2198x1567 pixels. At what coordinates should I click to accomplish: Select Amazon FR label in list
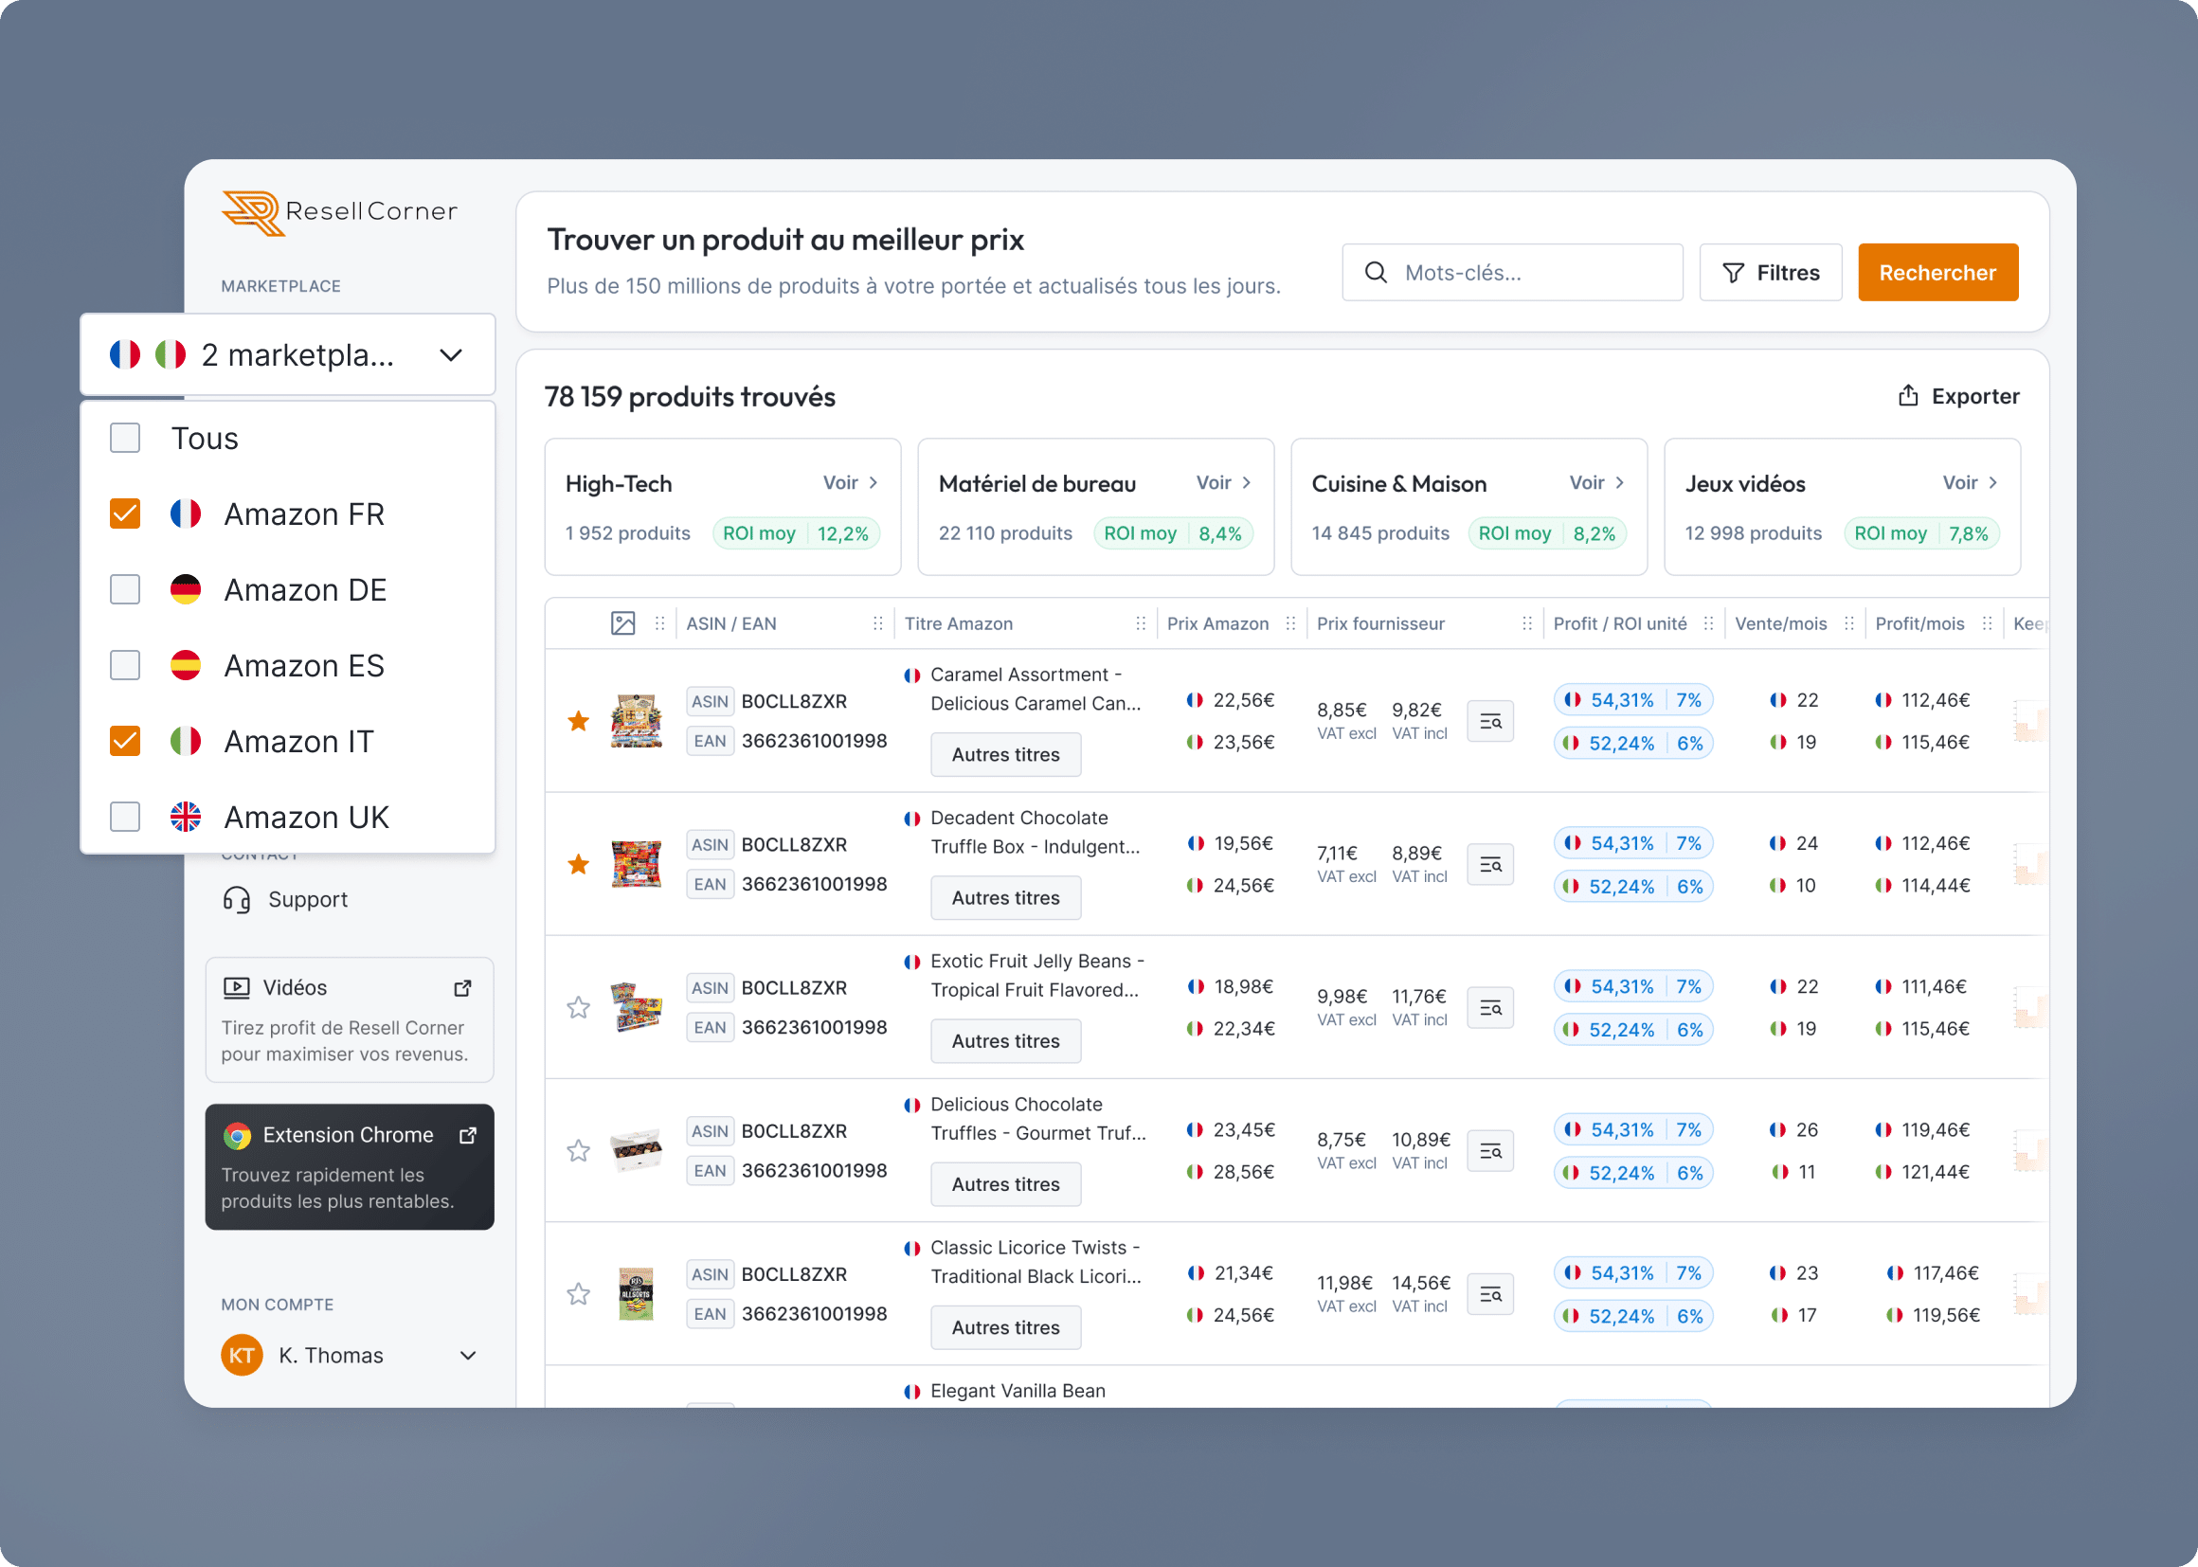click(304, 514)
